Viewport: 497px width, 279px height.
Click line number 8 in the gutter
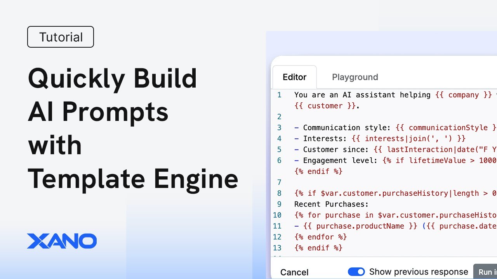click(279, 193)
